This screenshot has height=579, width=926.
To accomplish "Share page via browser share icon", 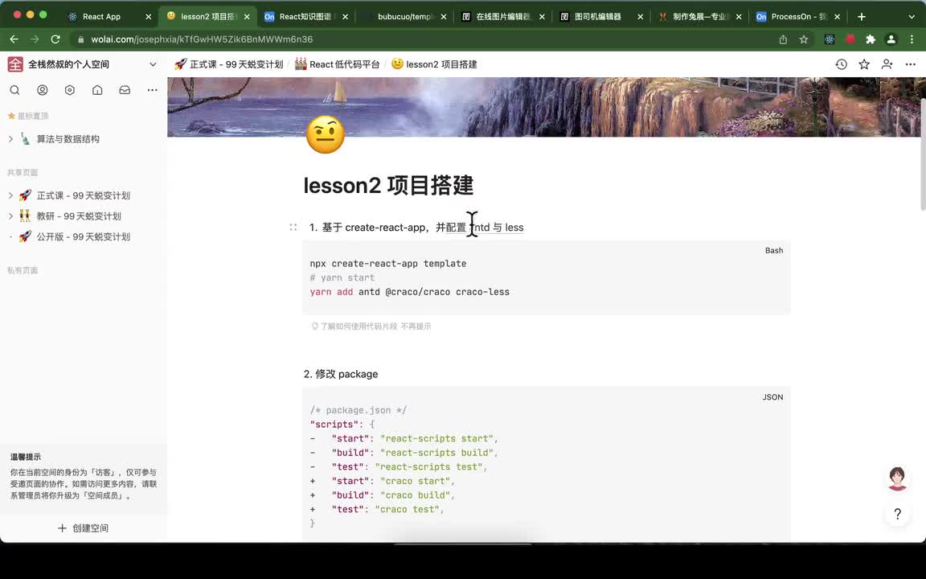I will click(783, 39).
